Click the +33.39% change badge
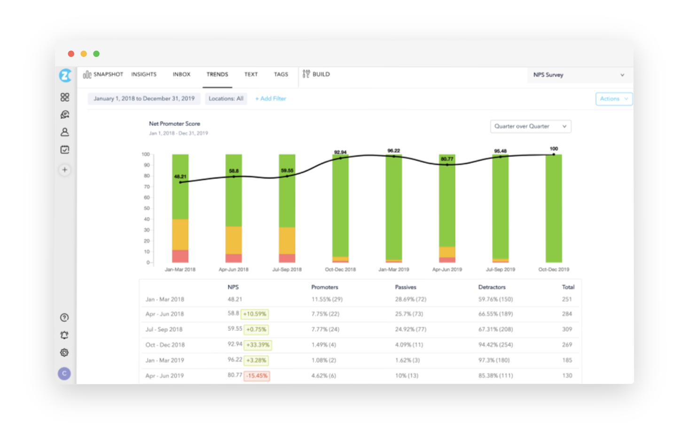689x423 pixels. 258,345
